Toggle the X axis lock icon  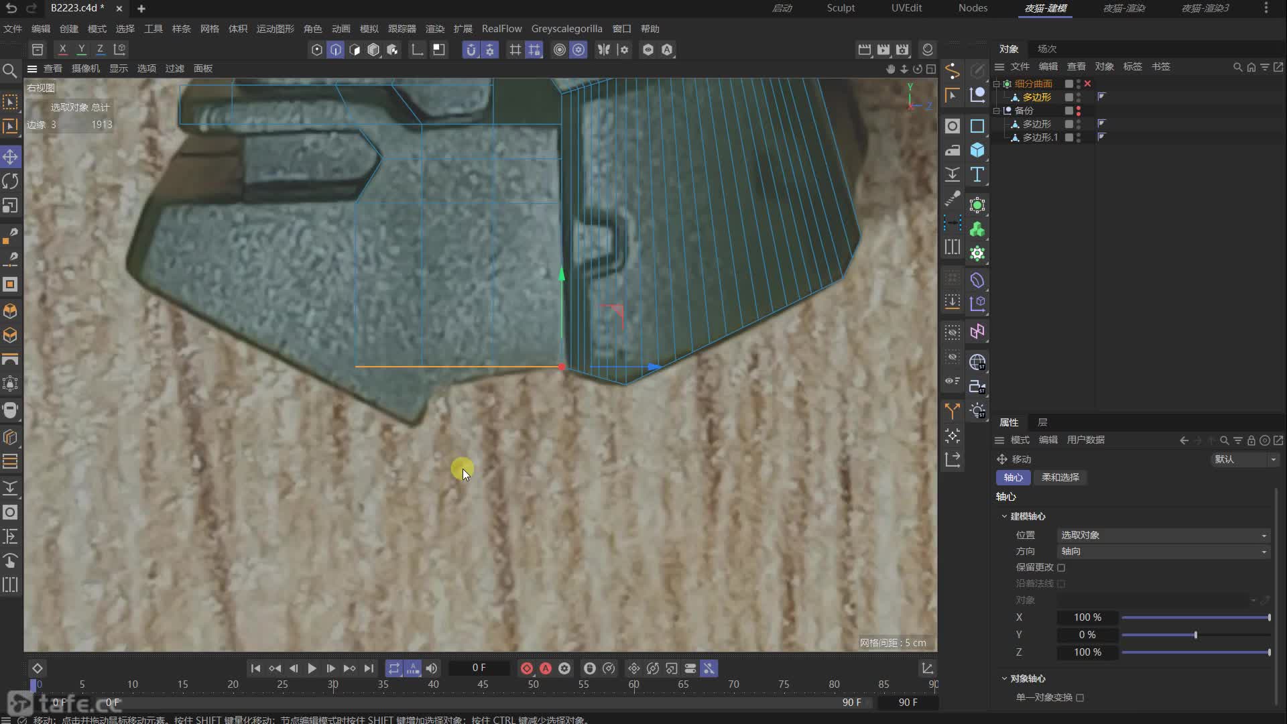coord(62,49)
